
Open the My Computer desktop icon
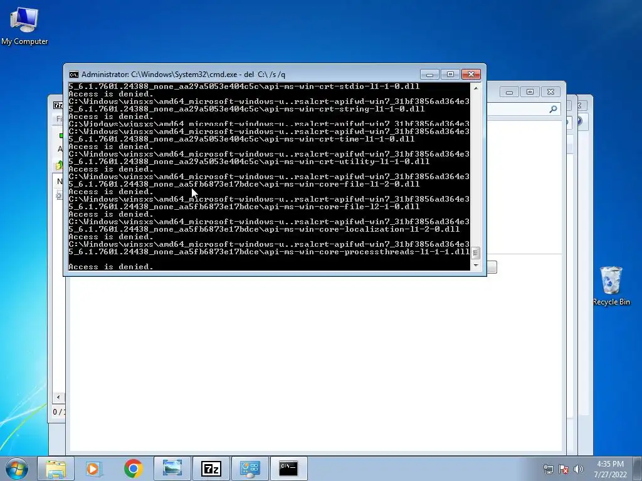pyautogui.click(x=24, y=25)
